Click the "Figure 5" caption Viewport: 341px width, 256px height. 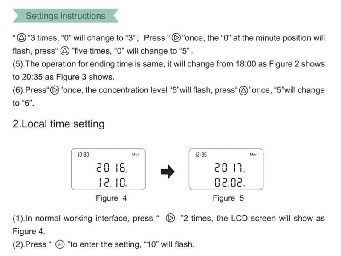coord(228,198)
